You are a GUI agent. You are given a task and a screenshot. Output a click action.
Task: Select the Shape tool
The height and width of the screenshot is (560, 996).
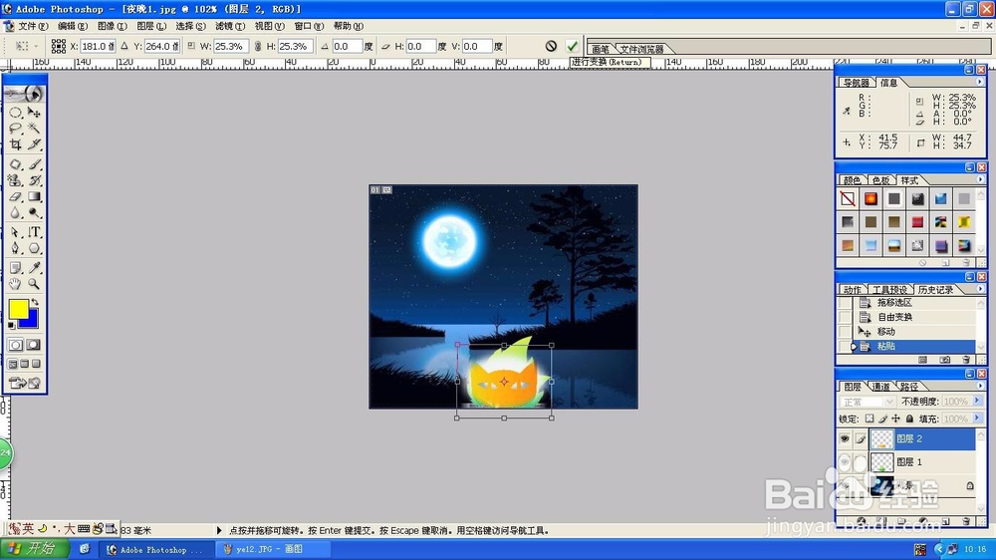pos(34,248)
